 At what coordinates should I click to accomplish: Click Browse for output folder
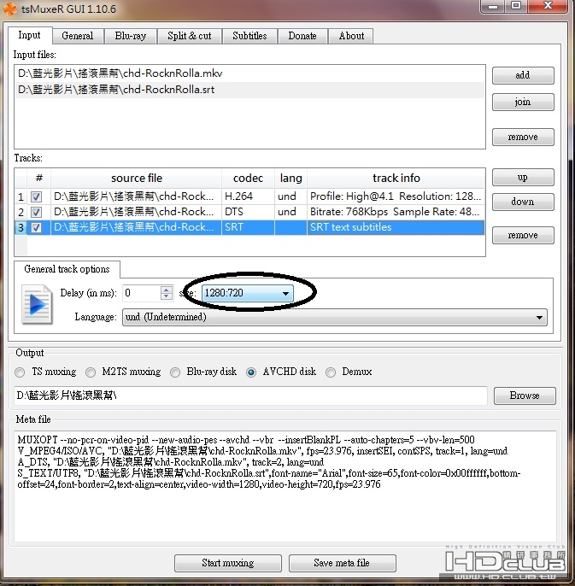click(x=525, y=396)
